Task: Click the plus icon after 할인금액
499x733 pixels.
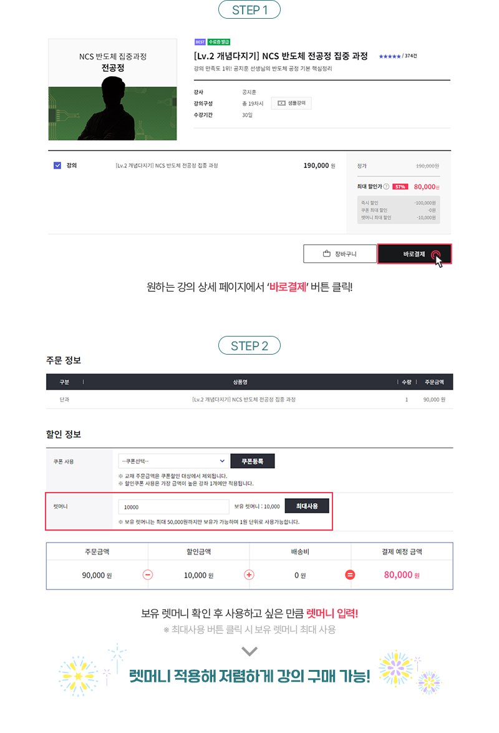Action: (x=249, y=575)
